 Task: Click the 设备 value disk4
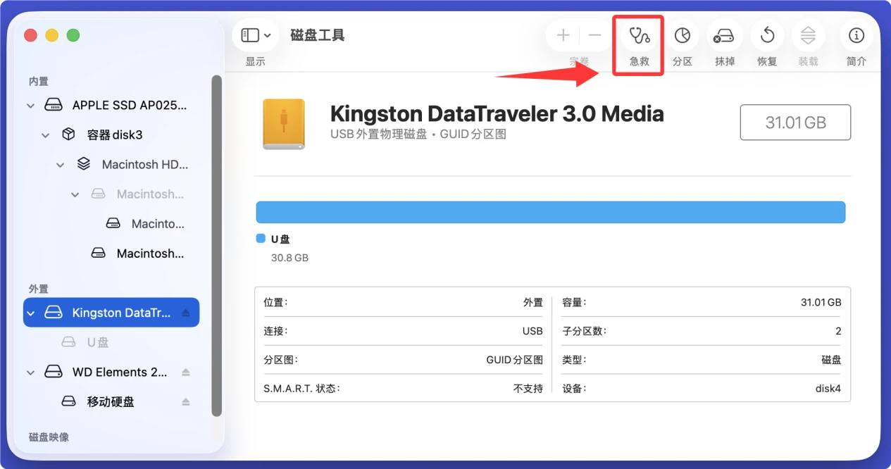[828, 389]
